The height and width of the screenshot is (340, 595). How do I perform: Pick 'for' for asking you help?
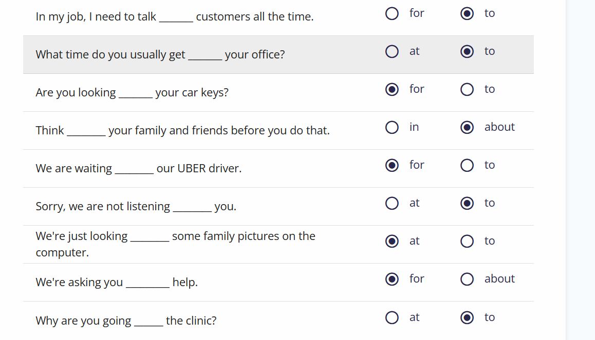tap(392, 279)
